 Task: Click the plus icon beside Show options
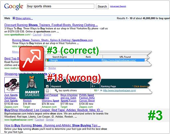click(14, 18)
